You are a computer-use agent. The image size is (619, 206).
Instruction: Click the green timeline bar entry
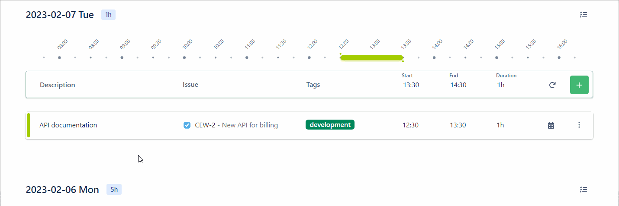(372, 57)
